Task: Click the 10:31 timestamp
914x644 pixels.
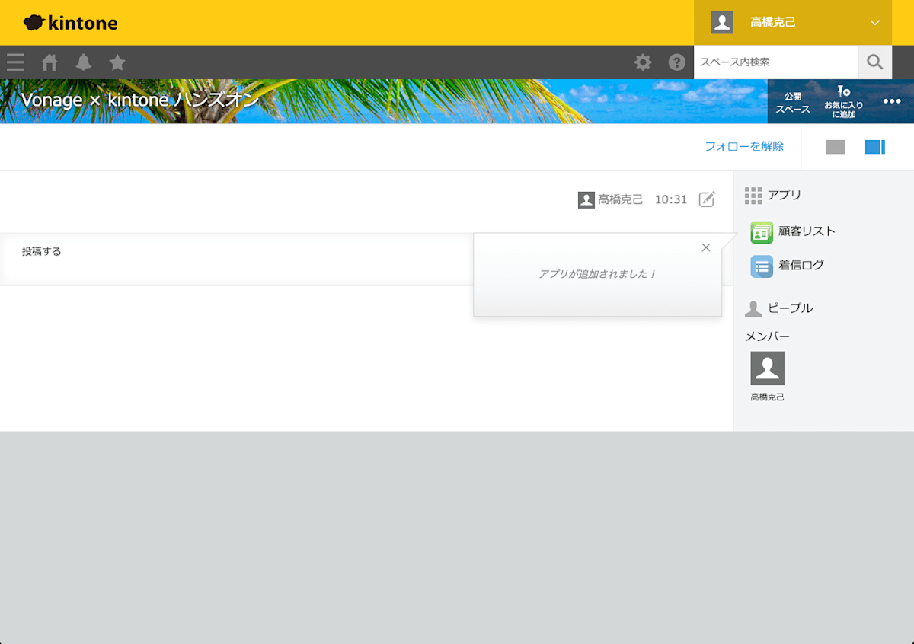Action: (671, 199)
